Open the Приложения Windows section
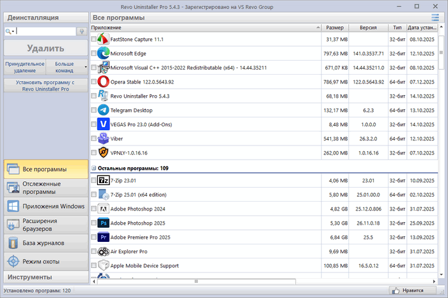The width and height of the screenshot is (448, 298). [45, 206]
